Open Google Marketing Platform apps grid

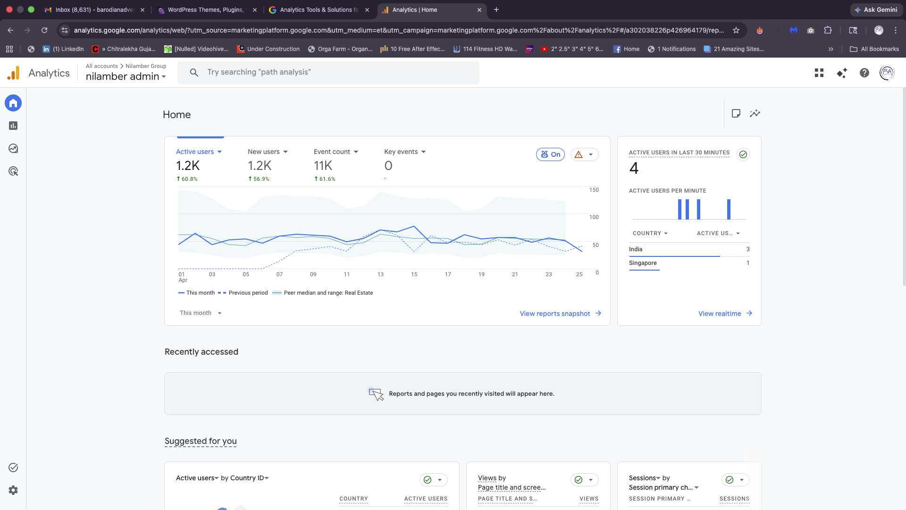(819, 73)
